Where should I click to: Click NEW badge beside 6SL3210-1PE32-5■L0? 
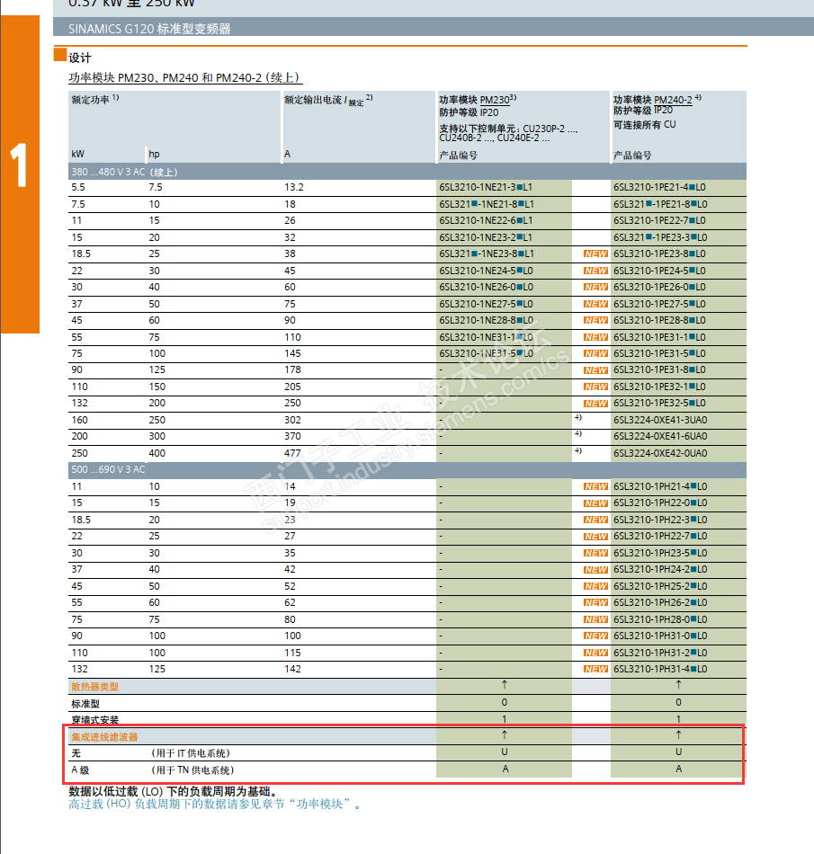(595, 404)
